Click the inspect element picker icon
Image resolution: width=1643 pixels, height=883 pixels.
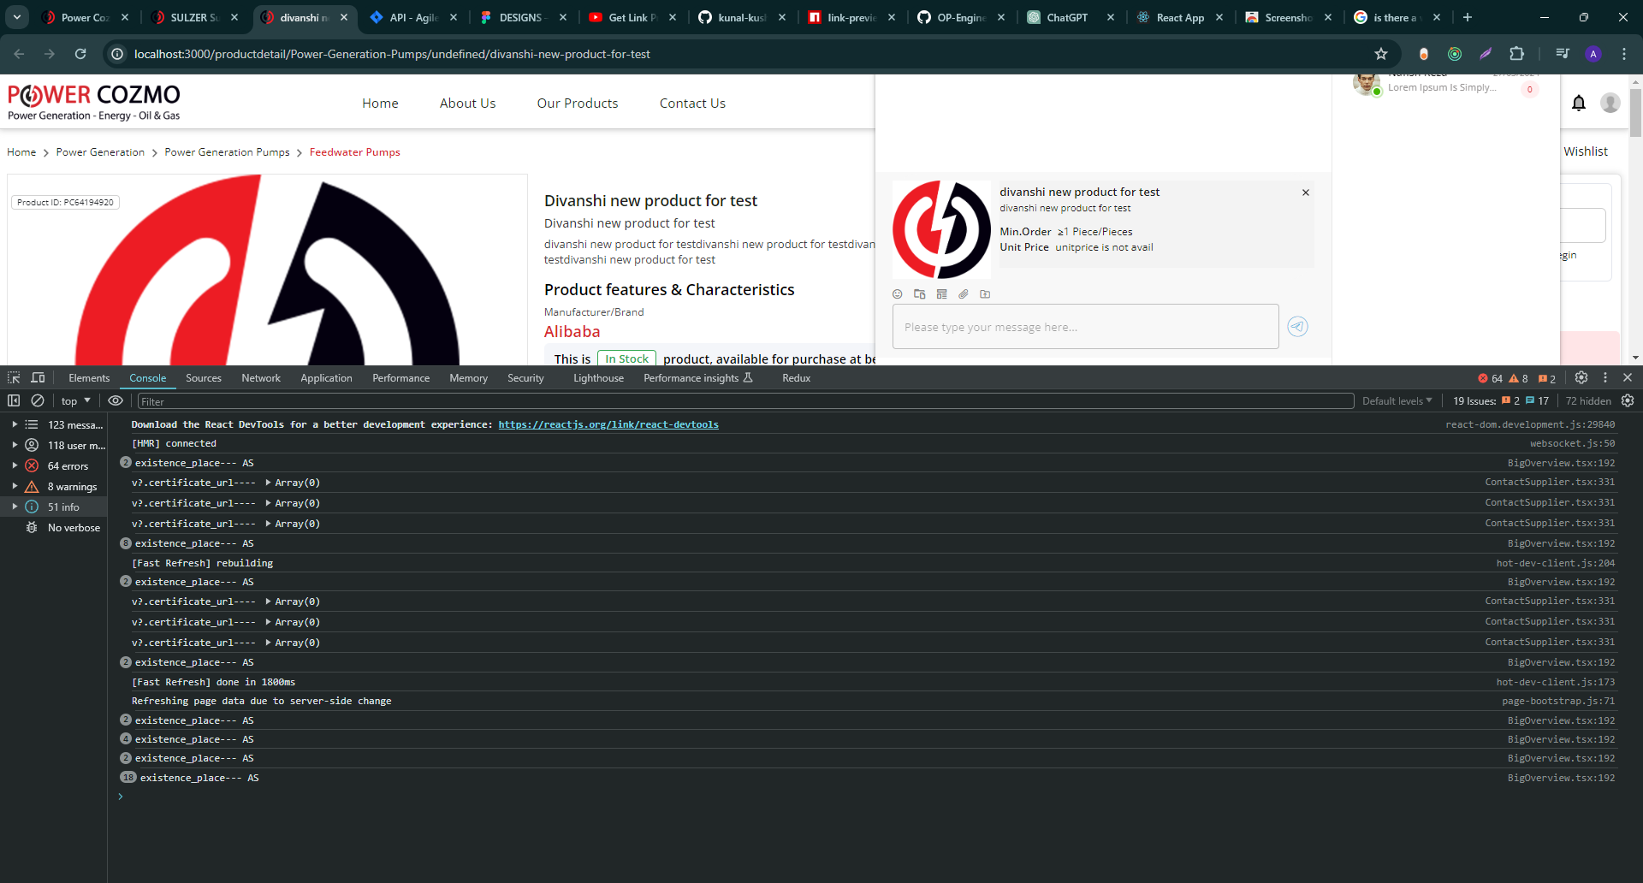click(x=14, y=378)
